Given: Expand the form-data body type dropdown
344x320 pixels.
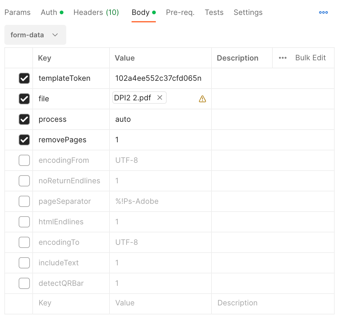Looking at the screenshot, I should pos(35,35).
